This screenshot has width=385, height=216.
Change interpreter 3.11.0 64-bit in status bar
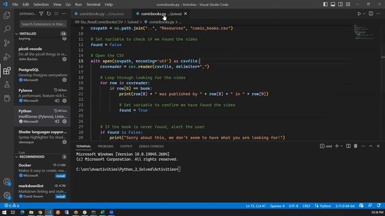click(345, 206)
